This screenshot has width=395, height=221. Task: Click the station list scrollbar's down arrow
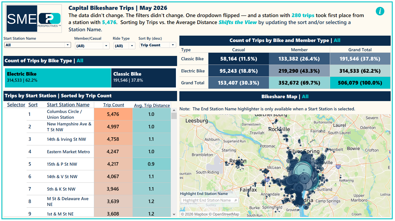(174, 214)
